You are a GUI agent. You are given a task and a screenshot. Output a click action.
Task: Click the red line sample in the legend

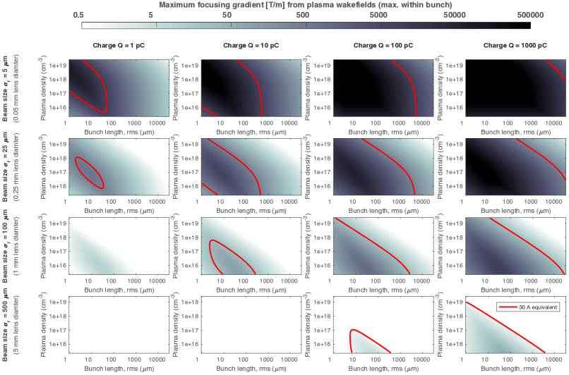coord(508,307)
